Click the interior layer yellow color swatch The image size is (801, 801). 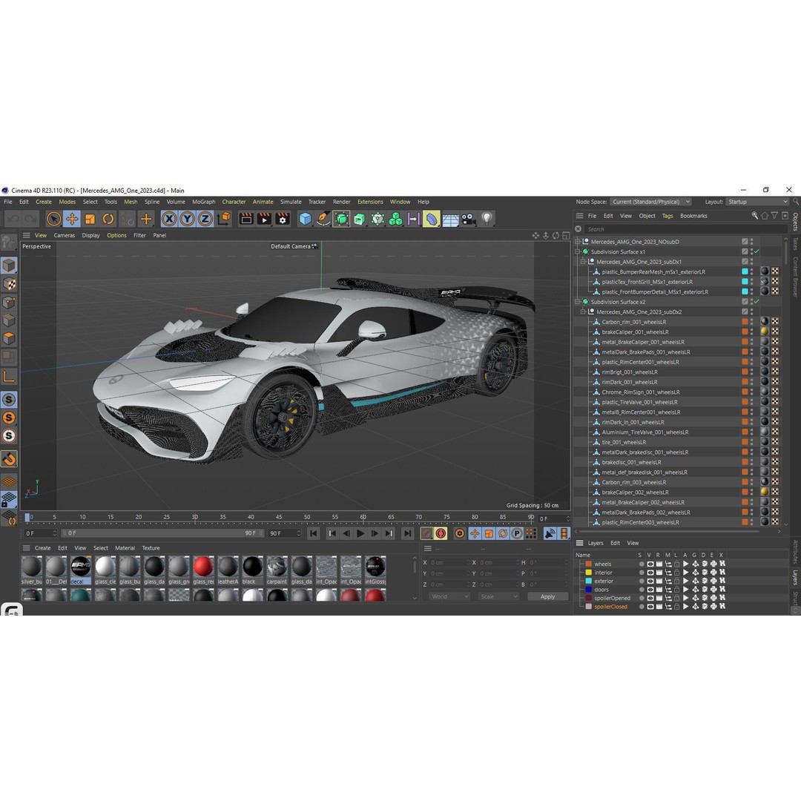pyautogui.click(x=588, y=573)
